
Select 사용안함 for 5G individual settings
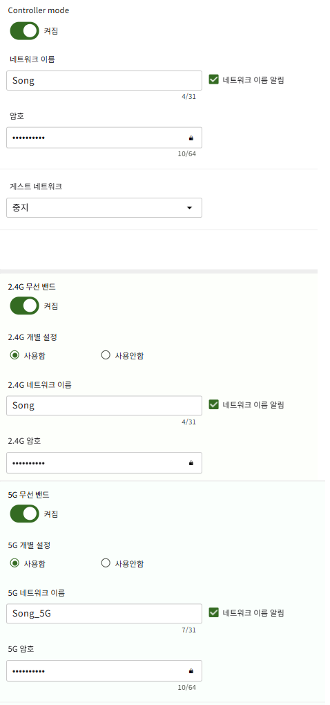[x=106, y=563]
